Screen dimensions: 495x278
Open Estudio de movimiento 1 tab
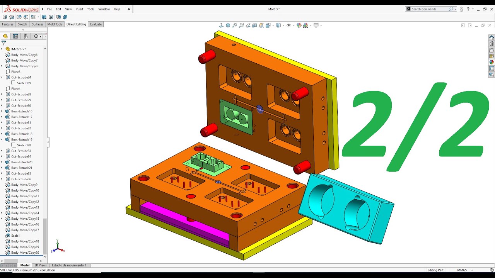coord(69,265)
